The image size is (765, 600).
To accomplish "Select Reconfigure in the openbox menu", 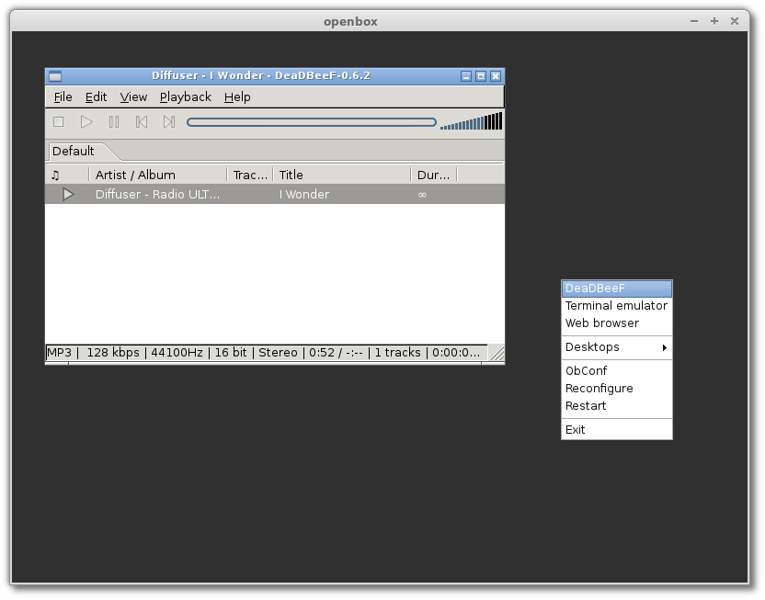I will coord(617,389).
